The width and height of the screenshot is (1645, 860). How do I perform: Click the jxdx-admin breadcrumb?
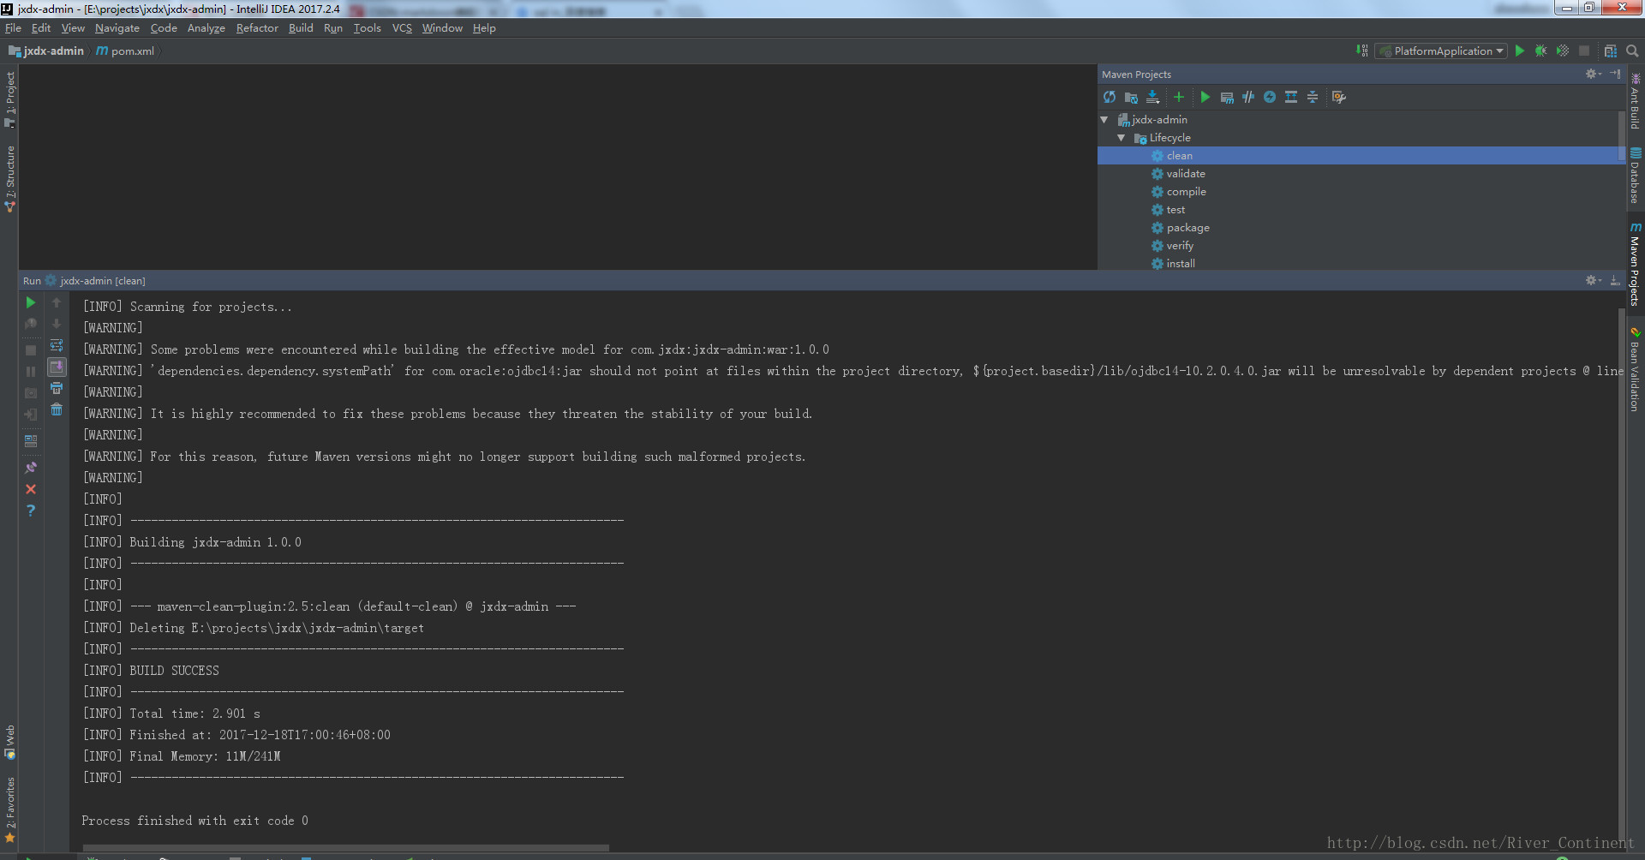(x=46, y=51)
